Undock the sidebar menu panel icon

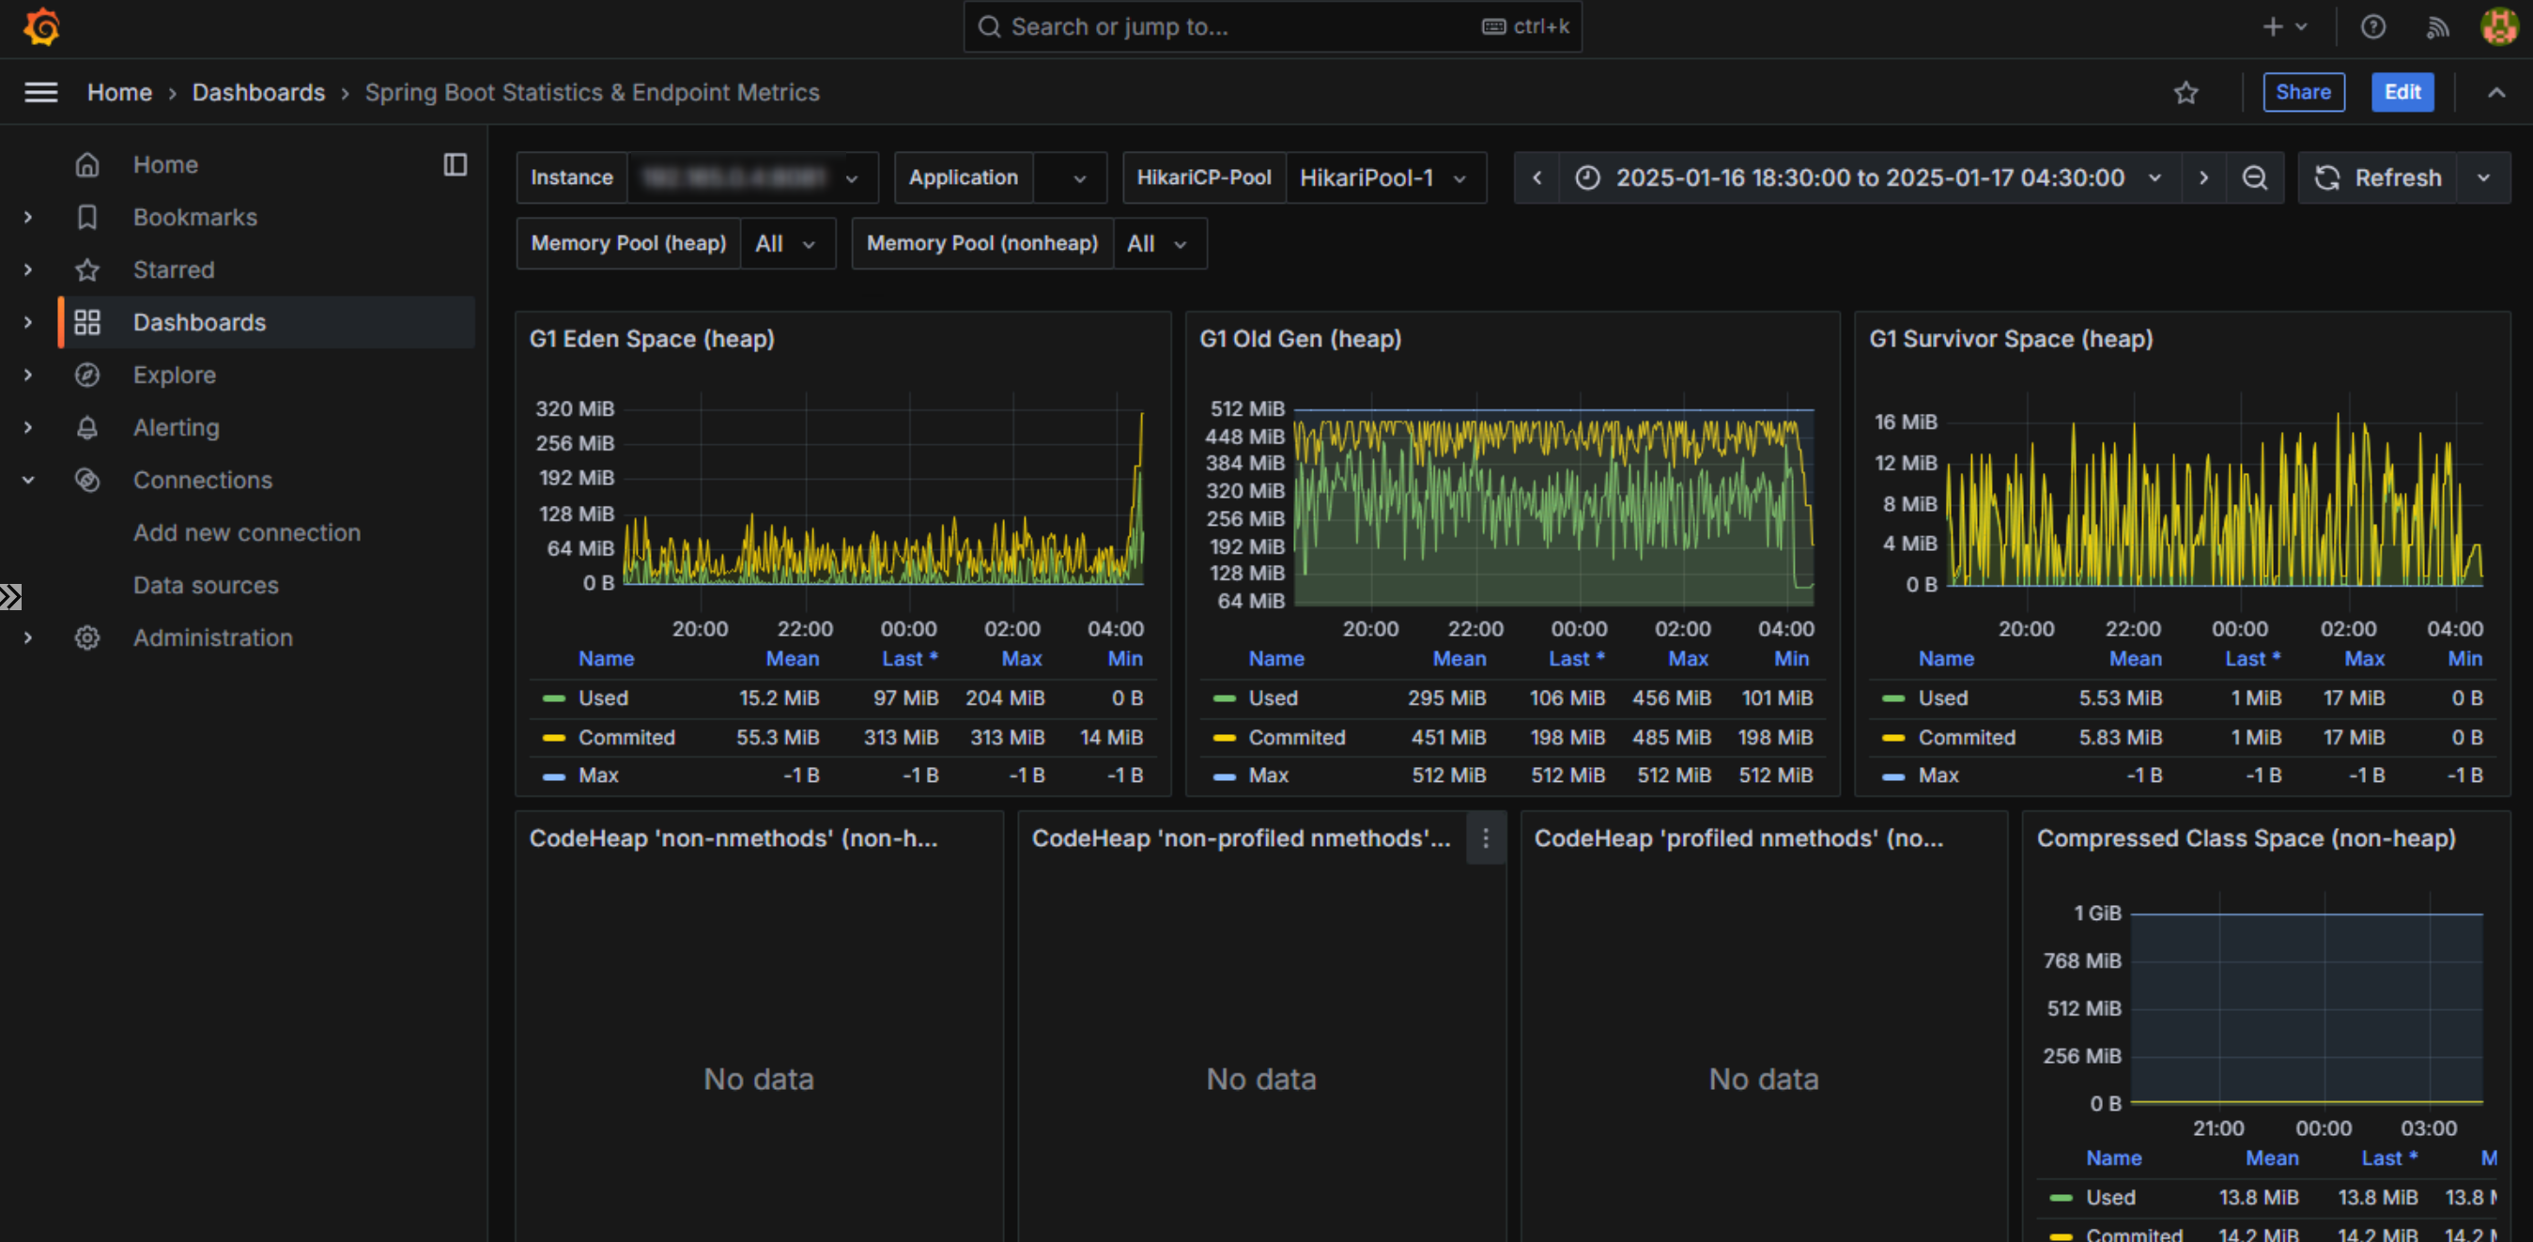click(455, 164)
